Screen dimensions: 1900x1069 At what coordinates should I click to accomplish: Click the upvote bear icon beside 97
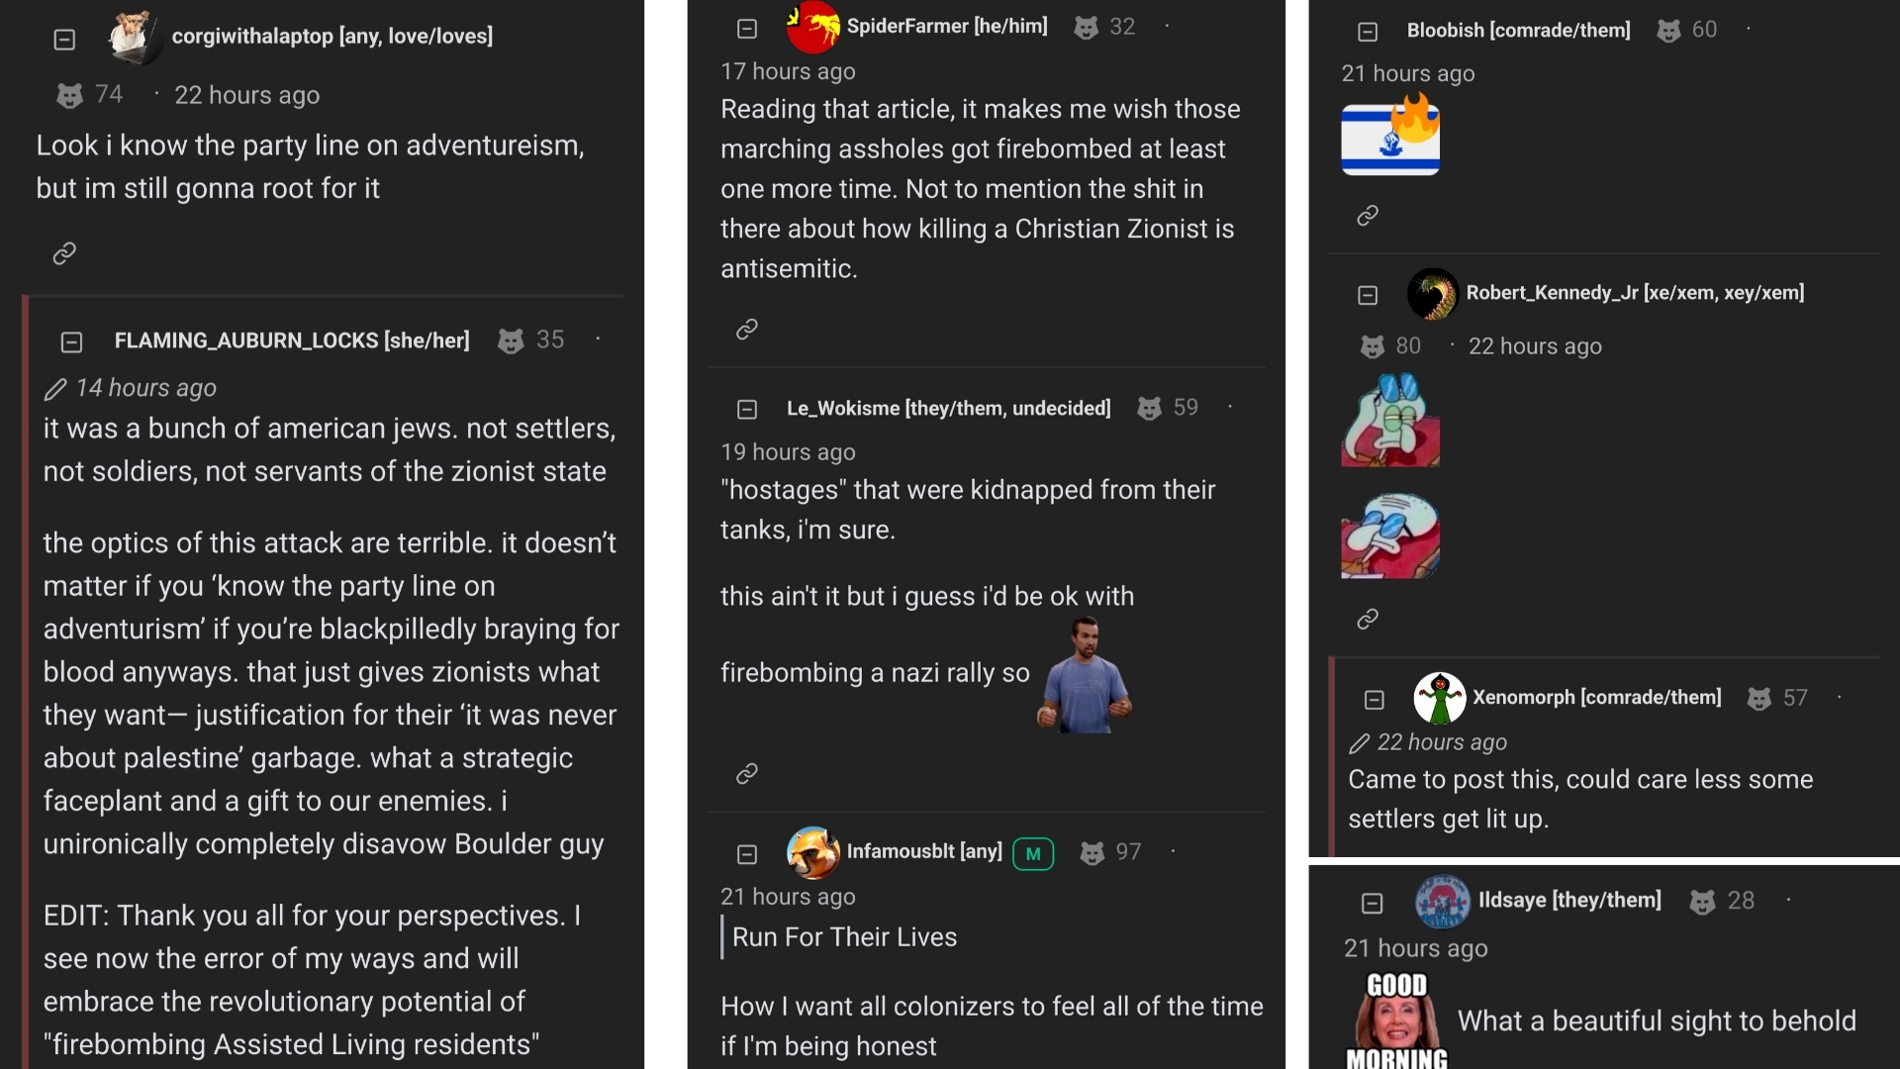click(1092, 853)
